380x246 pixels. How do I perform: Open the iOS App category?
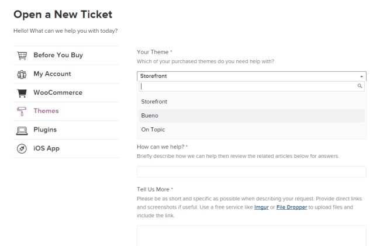pyautogui.click(x=67, y=148)
